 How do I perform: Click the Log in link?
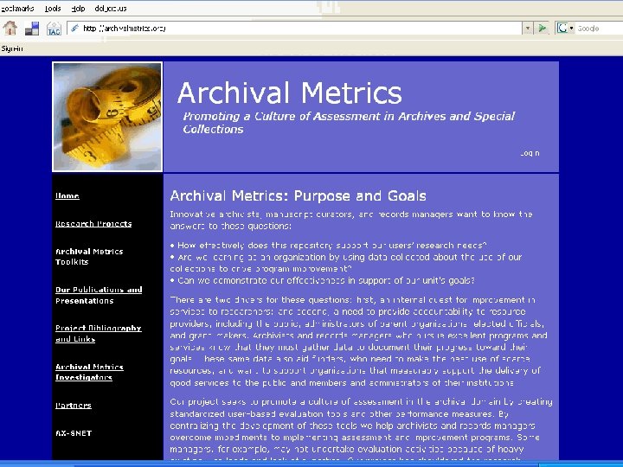coord(530,153)
